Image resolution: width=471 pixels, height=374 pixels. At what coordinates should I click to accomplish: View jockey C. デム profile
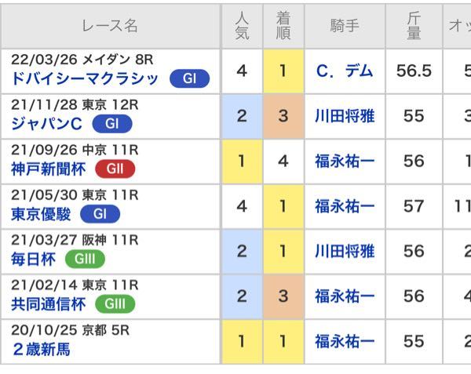click(x=345, y=71)
